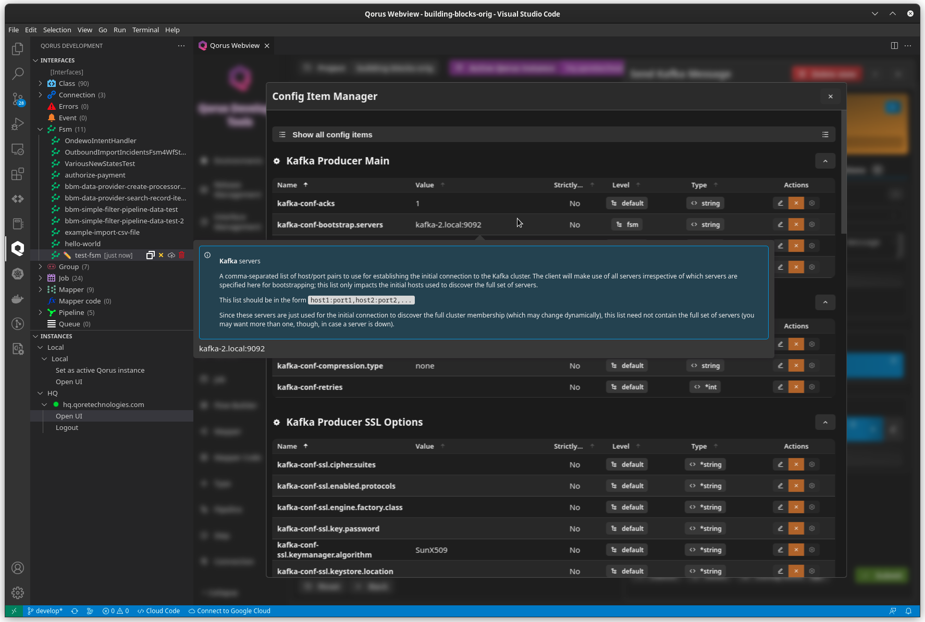Click Connect to Google Cloud in status bar
This screenshot has height=622, width=925.
click(x=229, y=611)
